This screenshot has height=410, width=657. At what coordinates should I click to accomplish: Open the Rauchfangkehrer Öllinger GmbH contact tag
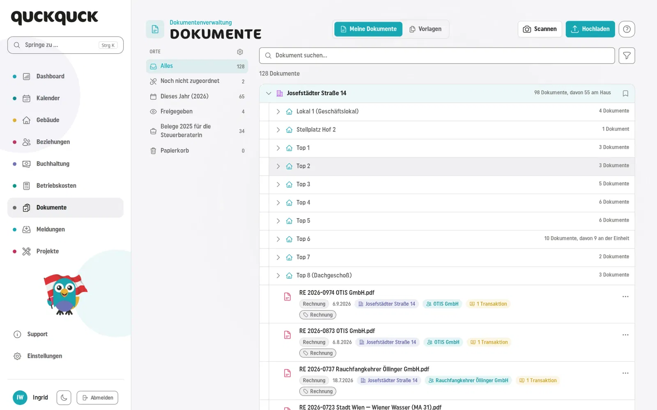468,380
